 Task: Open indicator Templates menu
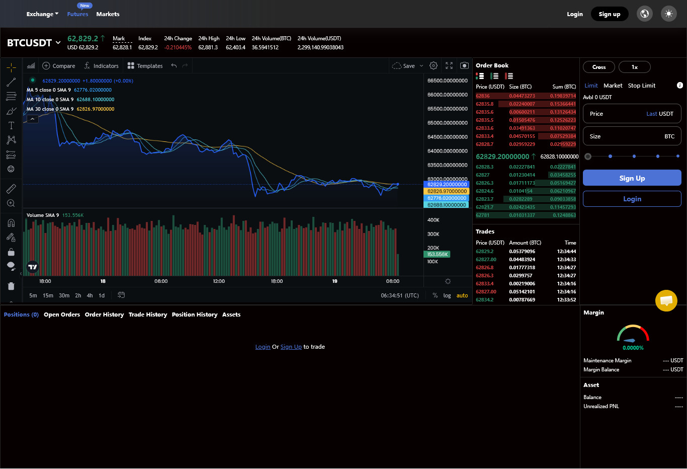[145, 66]
